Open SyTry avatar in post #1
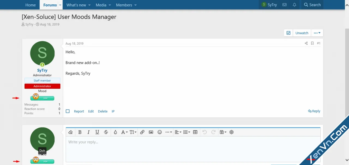The width and height of the screenshot is (349, 165). point(42,53)
